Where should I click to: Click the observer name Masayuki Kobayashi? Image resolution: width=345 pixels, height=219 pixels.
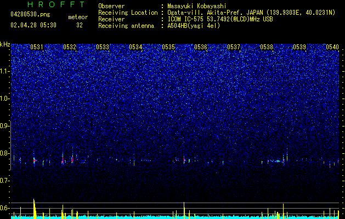click(x=197, y=7)
